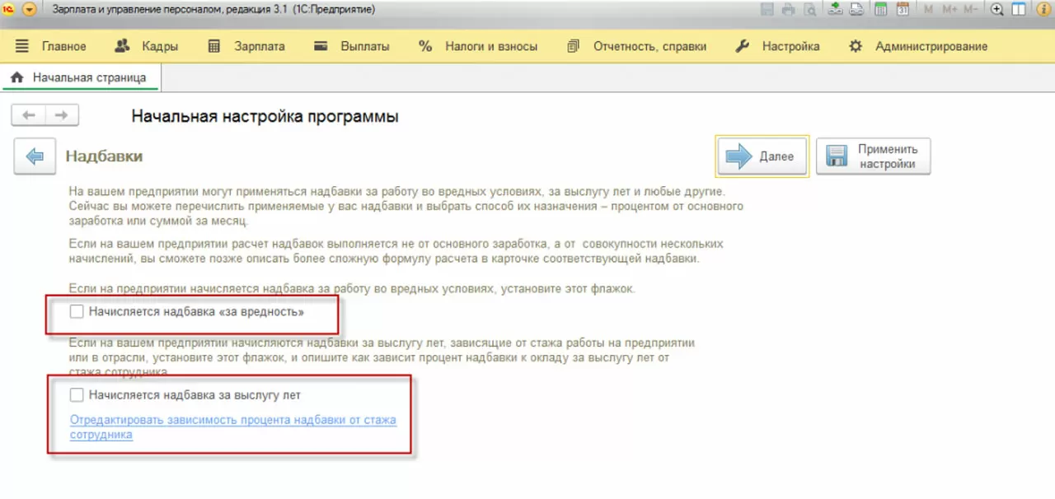Click the M+ memory add button
1055x499 pixels.
click(949, 10)
